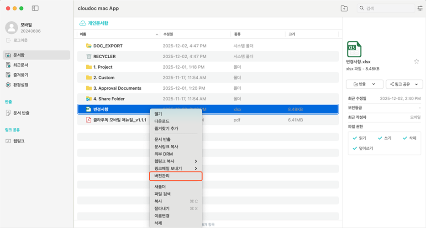The image size is (426, 228).
Task: Choose 다운로드 in the context menu
Action: coord(162,121)
